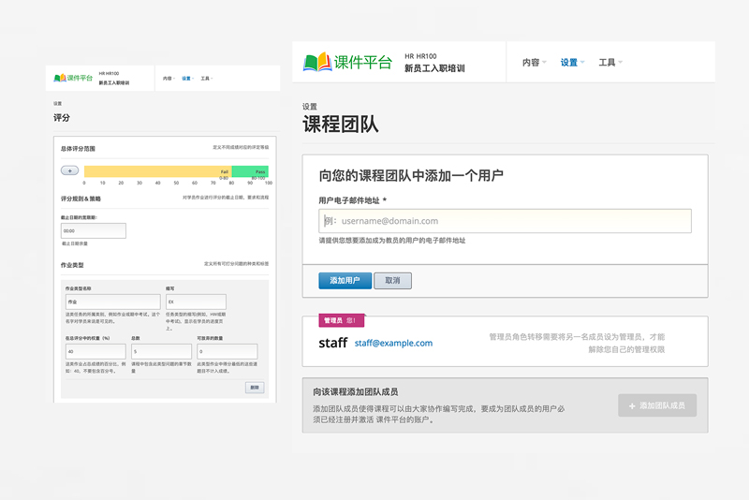
Task: Click the yellow Fail segment of the grade bar
Action: (158, 171)
